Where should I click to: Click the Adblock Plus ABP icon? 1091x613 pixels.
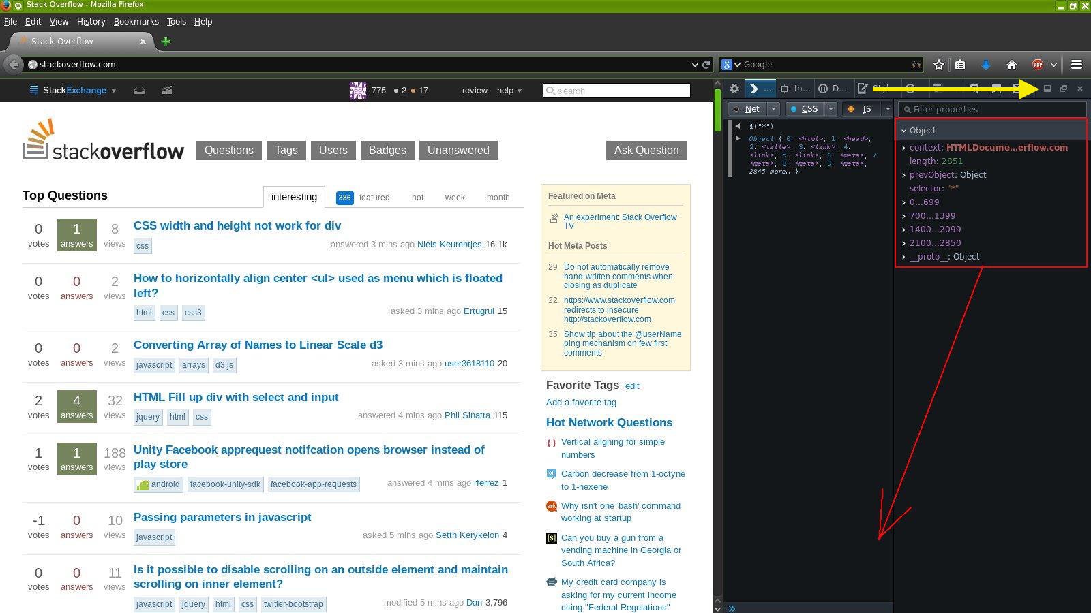1038,65
